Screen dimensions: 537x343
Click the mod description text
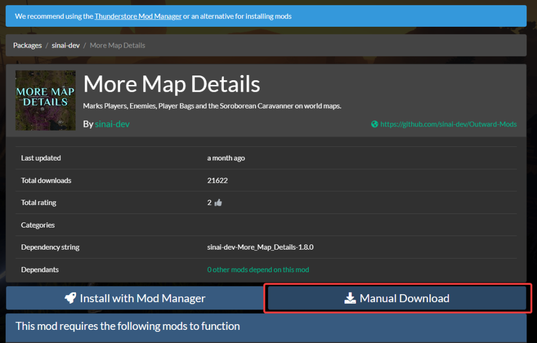click(212, 106)
